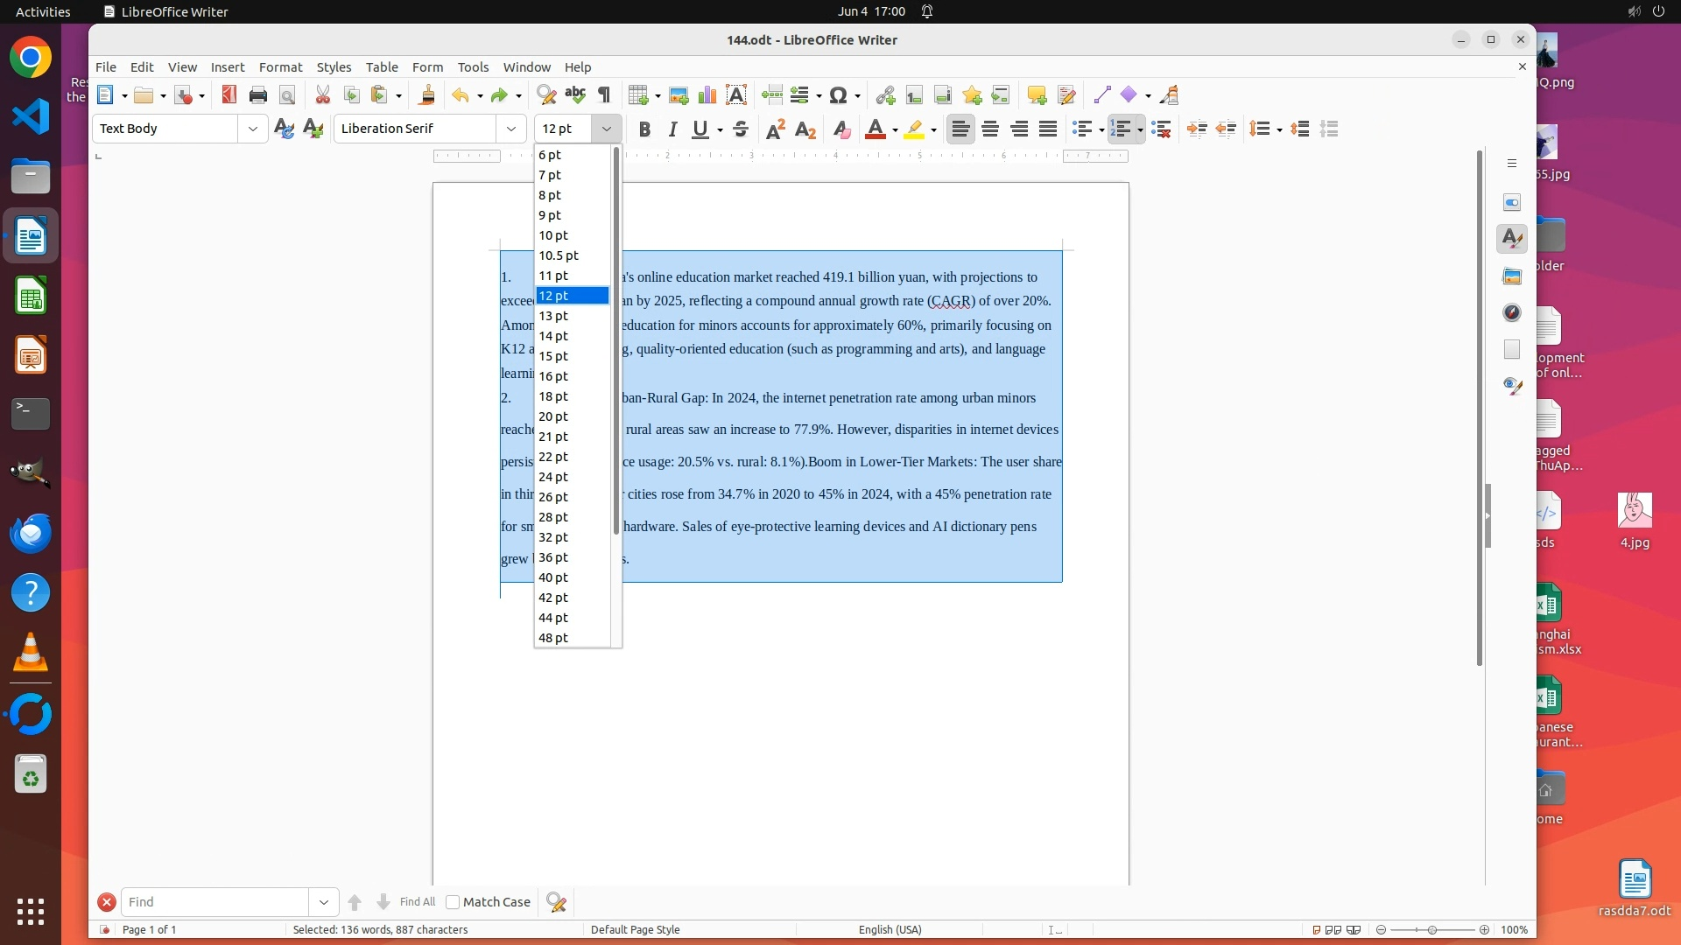Click the Find All button
This screenshot has width=1681, height=945.
click(x=417, y=902)
